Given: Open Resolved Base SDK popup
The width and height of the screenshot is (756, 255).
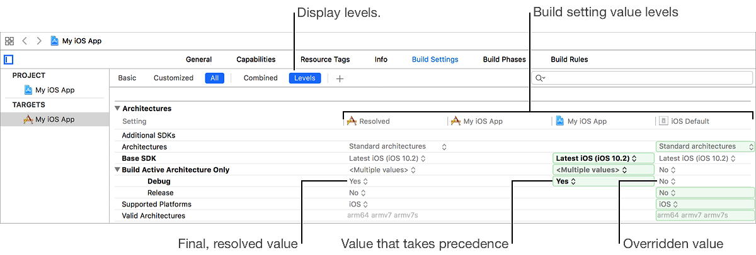Looking at the screenshot, I should [388, 158].
